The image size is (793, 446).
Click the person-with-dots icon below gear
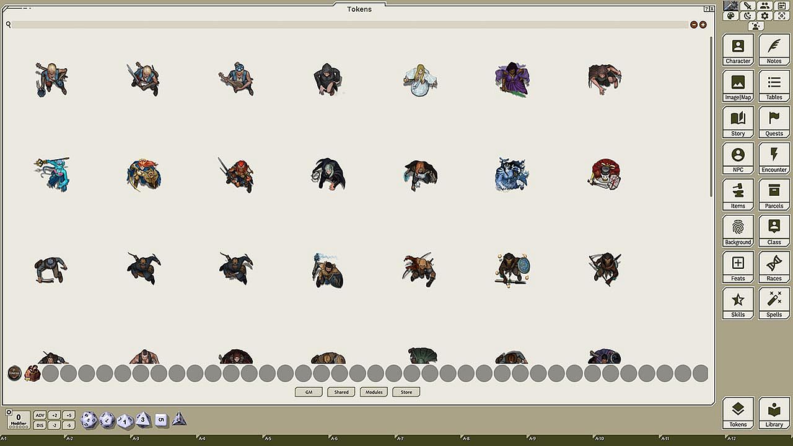pos(756,26)
